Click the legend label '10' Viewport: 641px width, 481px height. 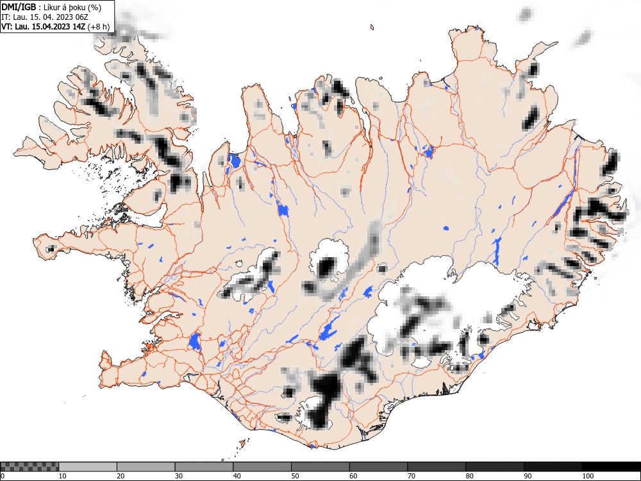[63, 476]
